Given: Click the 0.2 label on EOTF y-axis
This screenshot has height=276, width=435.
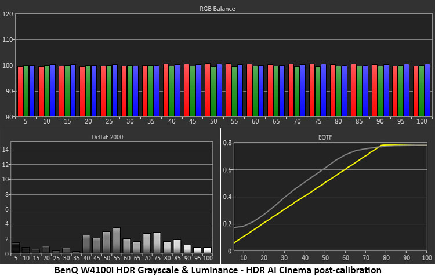Looking at the screenshot, I should (228, 223).
